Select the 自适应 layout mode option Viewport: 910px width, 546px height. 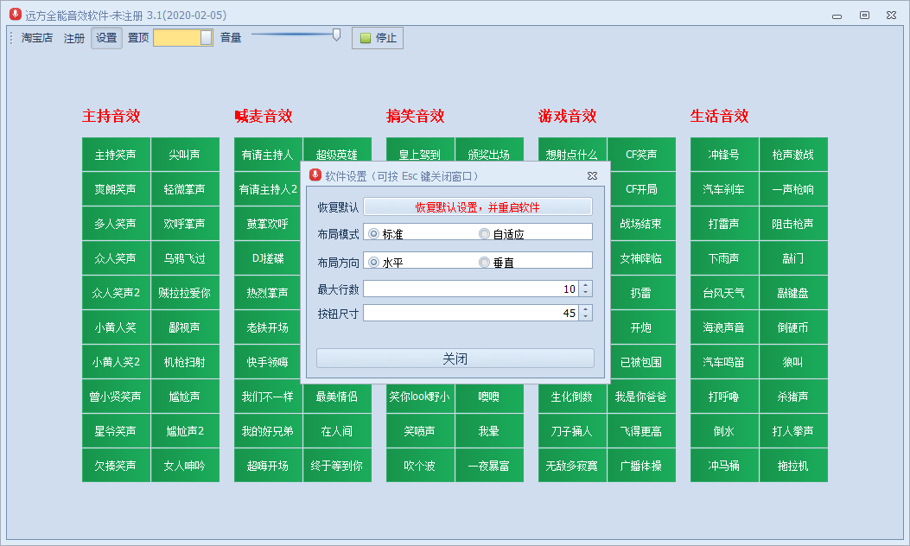(485, 233)
